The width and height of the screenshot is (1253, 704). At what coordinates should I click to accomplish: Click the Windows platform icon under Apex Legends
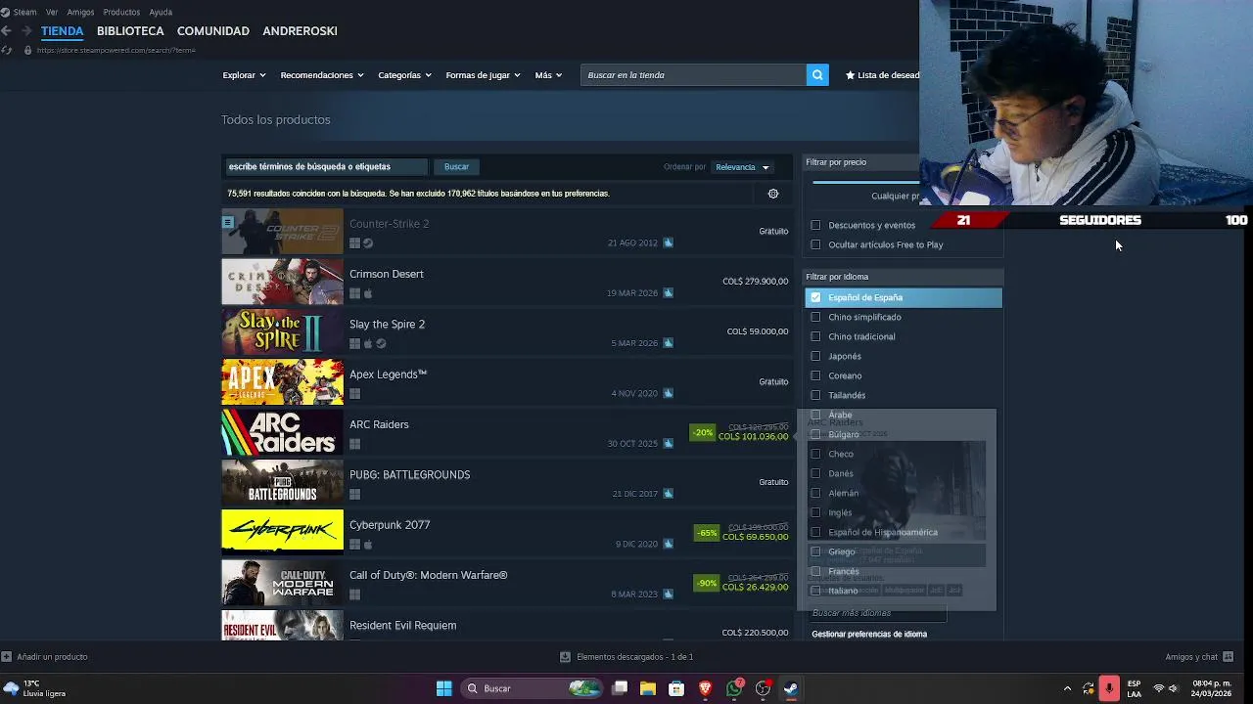(x=354, y=394)
